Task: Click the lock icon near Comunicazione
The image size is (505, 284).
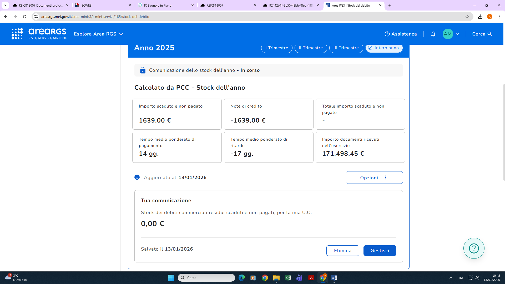Action: click(x=143, y=70)
